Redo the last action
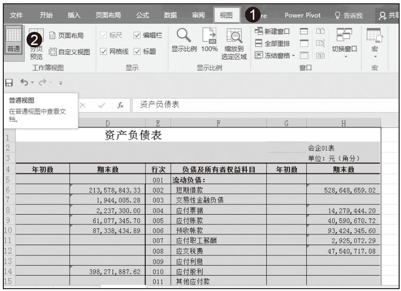401x291 pixels. [x=43, y=82]
